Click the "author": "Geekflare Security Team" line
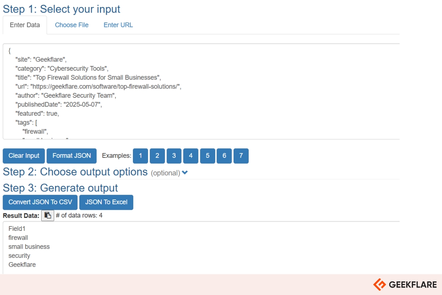The width and height of the screenshot is (442, 295). pyautogui.click(x=66, y=96)
